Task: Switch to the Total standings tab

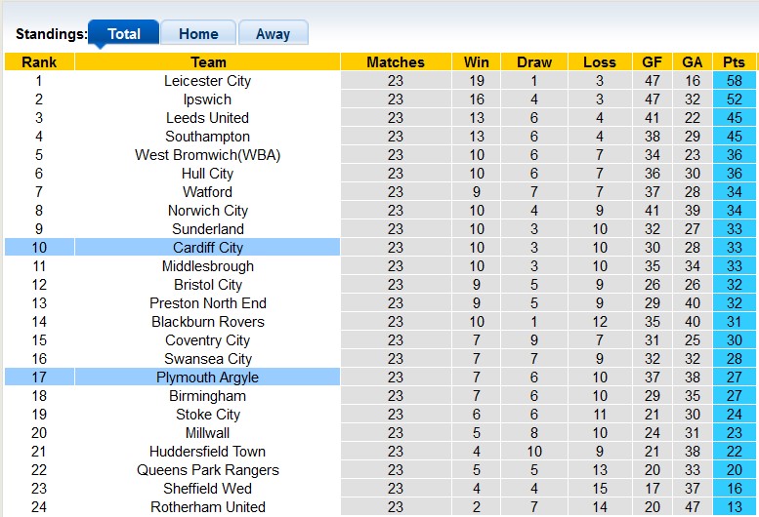Action: [124, 33]
